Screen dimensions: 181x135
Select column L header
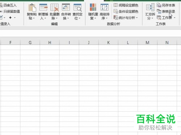pyautogui.click(x=128, y=42)
